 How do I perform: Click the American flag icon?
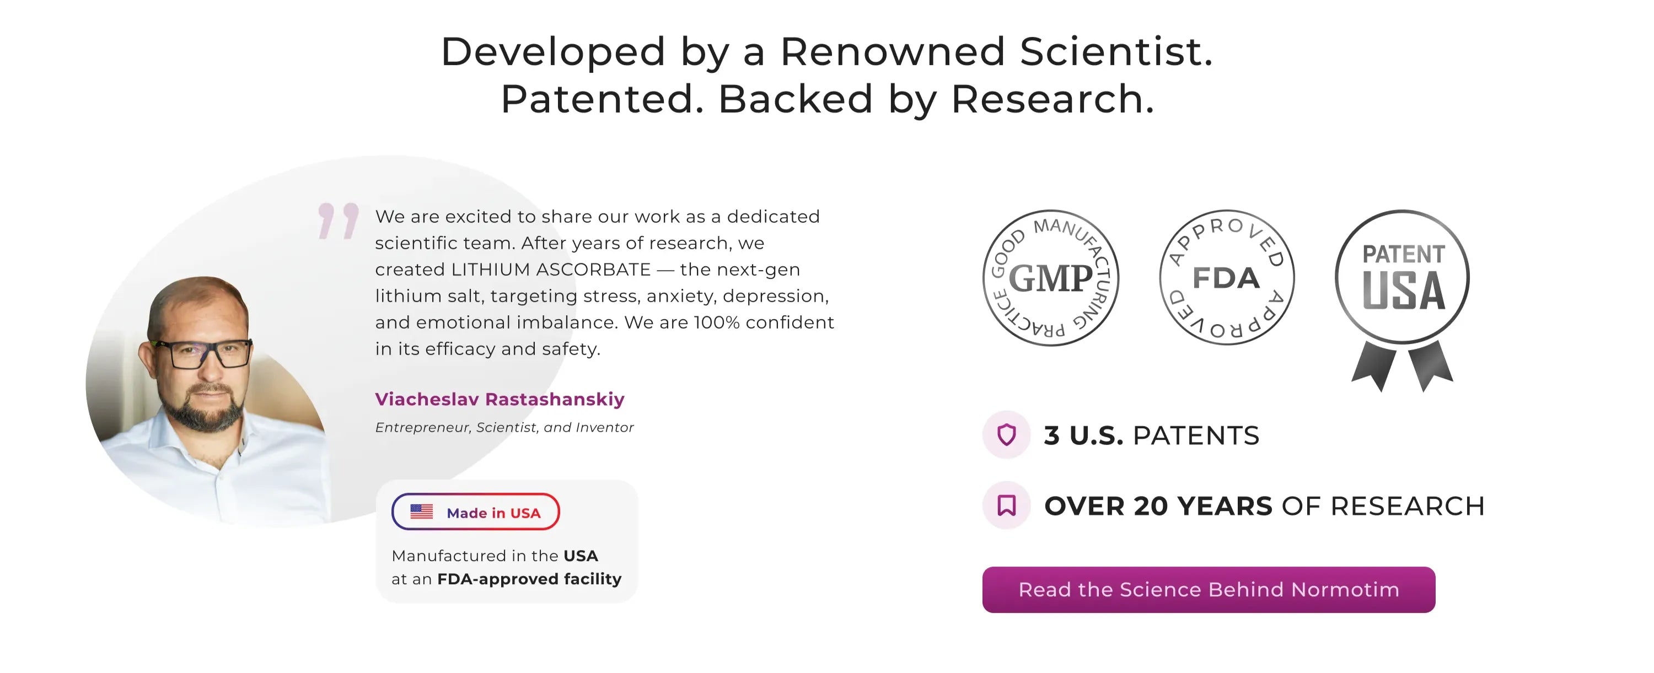[422, 512]
